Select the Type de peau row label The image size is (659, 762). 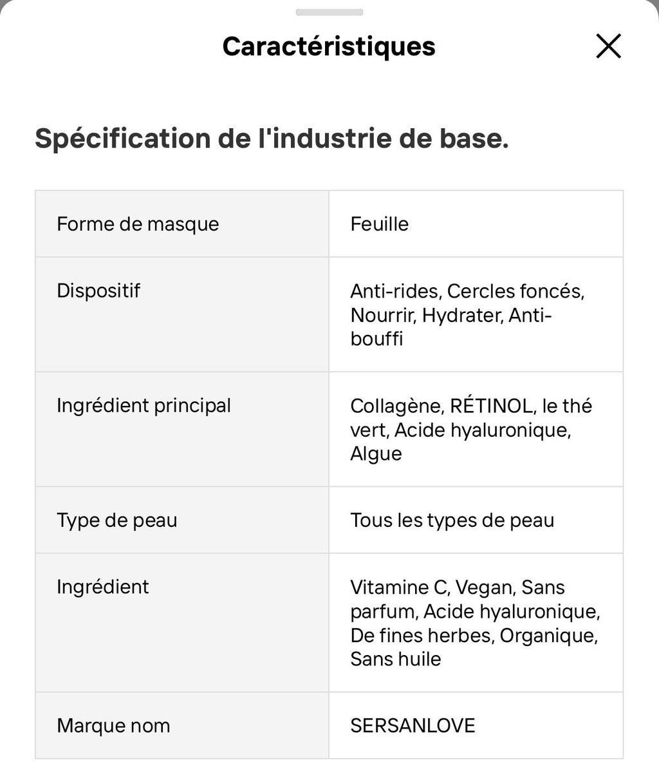click(116, 520)
